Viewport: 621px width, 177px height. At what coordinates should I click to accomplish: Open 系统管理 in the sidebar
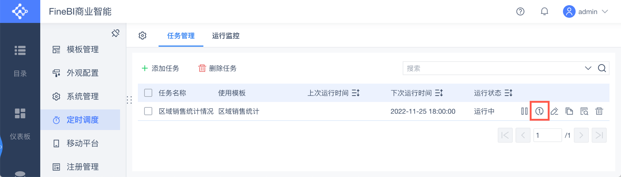(83, 96)
